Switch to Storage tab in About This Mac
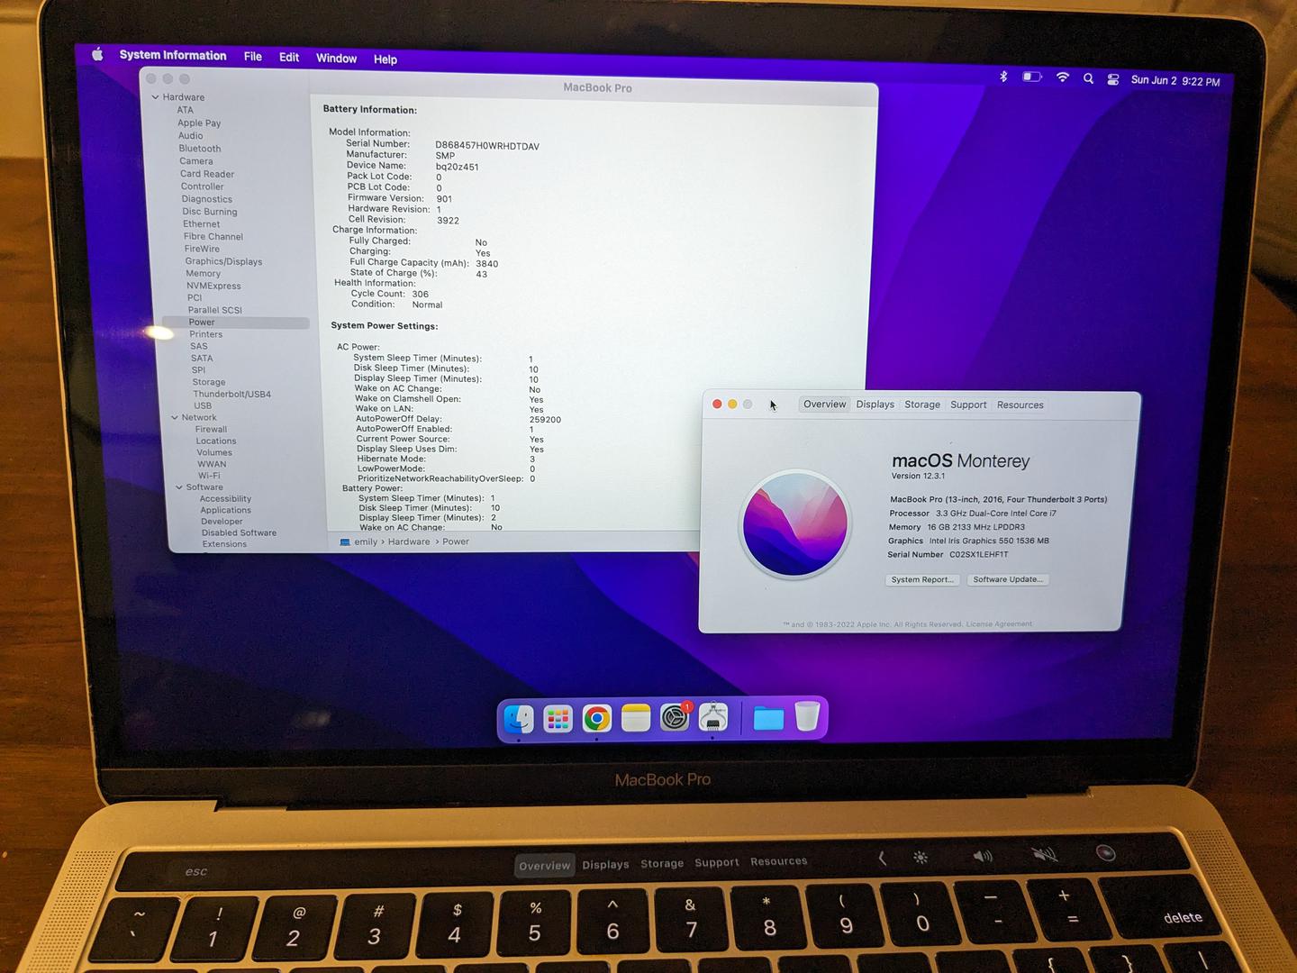1297x973 pixels. (x=922, y=405)
